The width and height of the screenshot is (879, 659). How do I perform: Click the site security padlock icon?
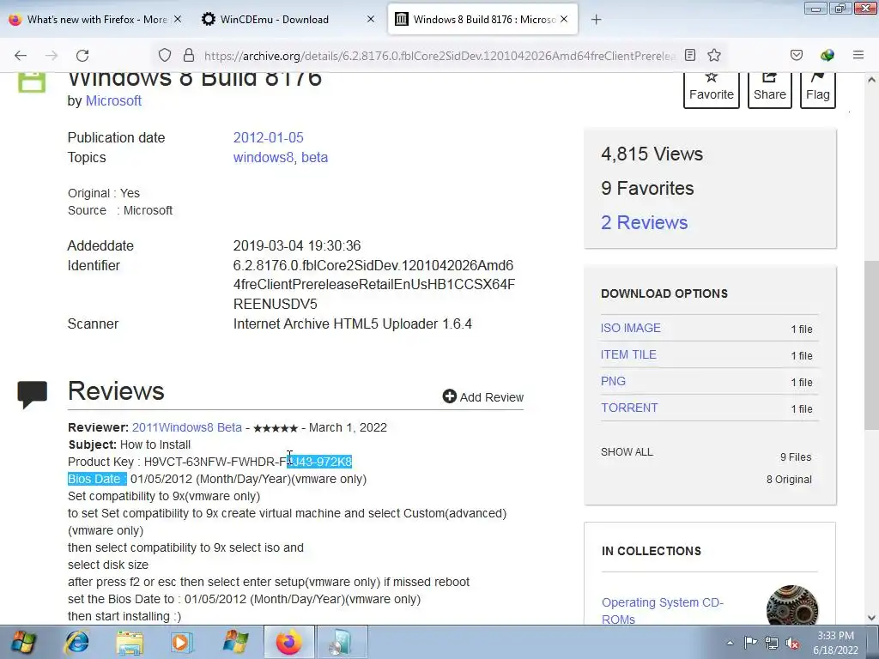pos(189,56)
